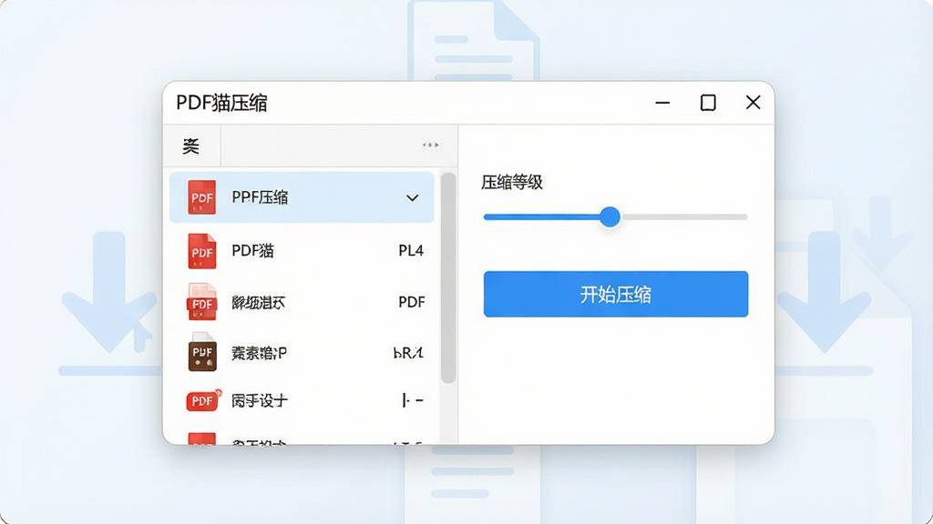The height and width of the screenshot is (524, 933).
Task: Click the grey right portion of compression slider
Action: tap(684, 217)
